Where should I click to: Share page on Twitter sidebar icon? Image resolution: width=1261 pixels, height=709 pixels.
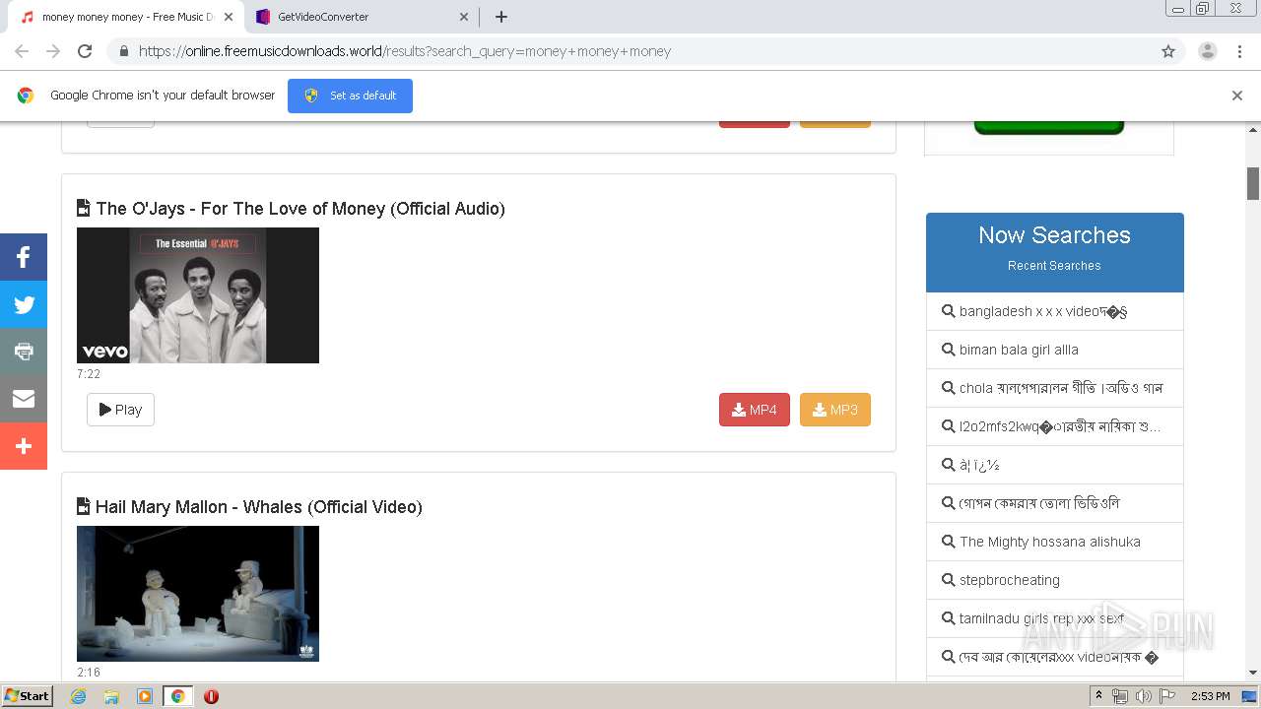24,304
